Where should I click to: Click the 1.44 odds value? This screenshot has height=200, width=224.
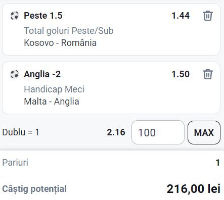(x=181, y=16)
